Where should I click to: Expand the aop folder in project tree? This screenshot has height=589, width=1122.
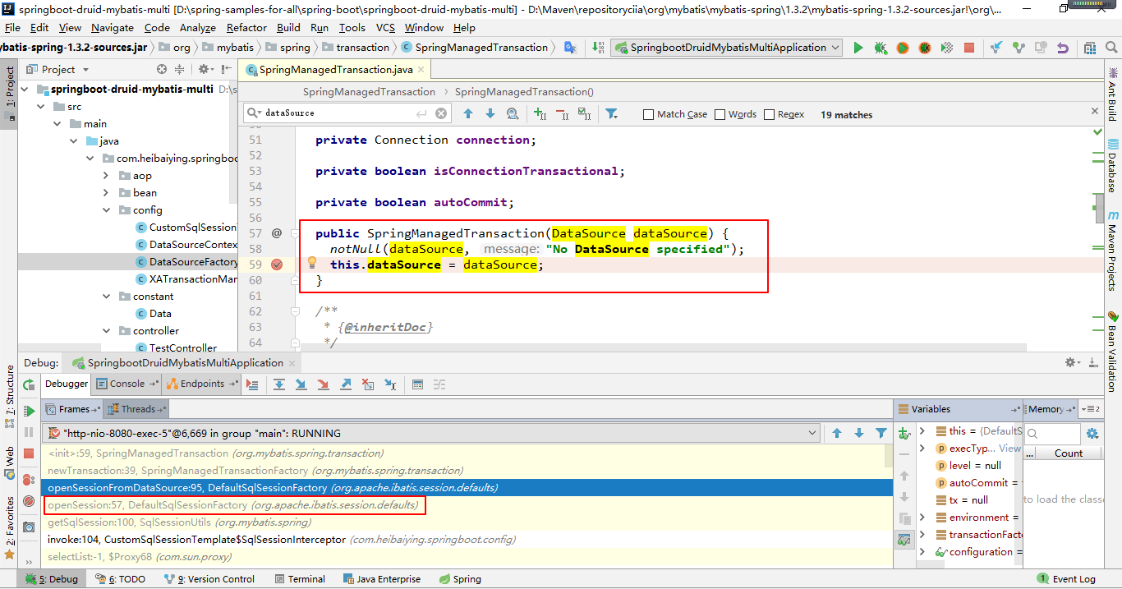click(x=107, y=175)
